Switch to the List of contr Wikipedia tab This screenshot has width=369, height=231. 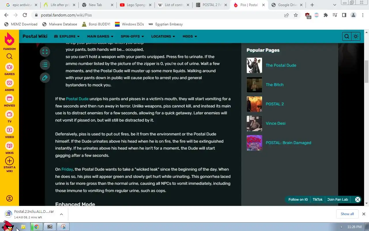[174, 5]
